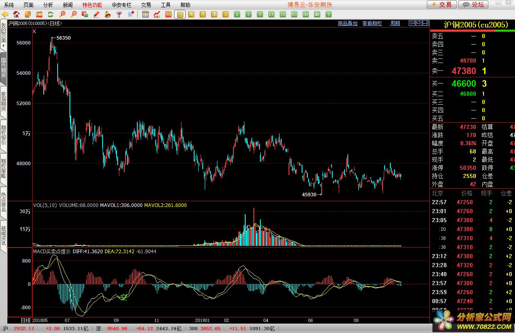The image size is (515, 333).
Task: Click the overlapping red-green windows icon
Action: [x=85, y=15]
